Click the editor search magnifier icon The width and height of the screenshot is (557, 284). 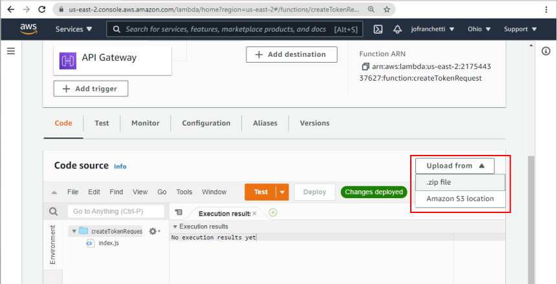click(53, 212)
